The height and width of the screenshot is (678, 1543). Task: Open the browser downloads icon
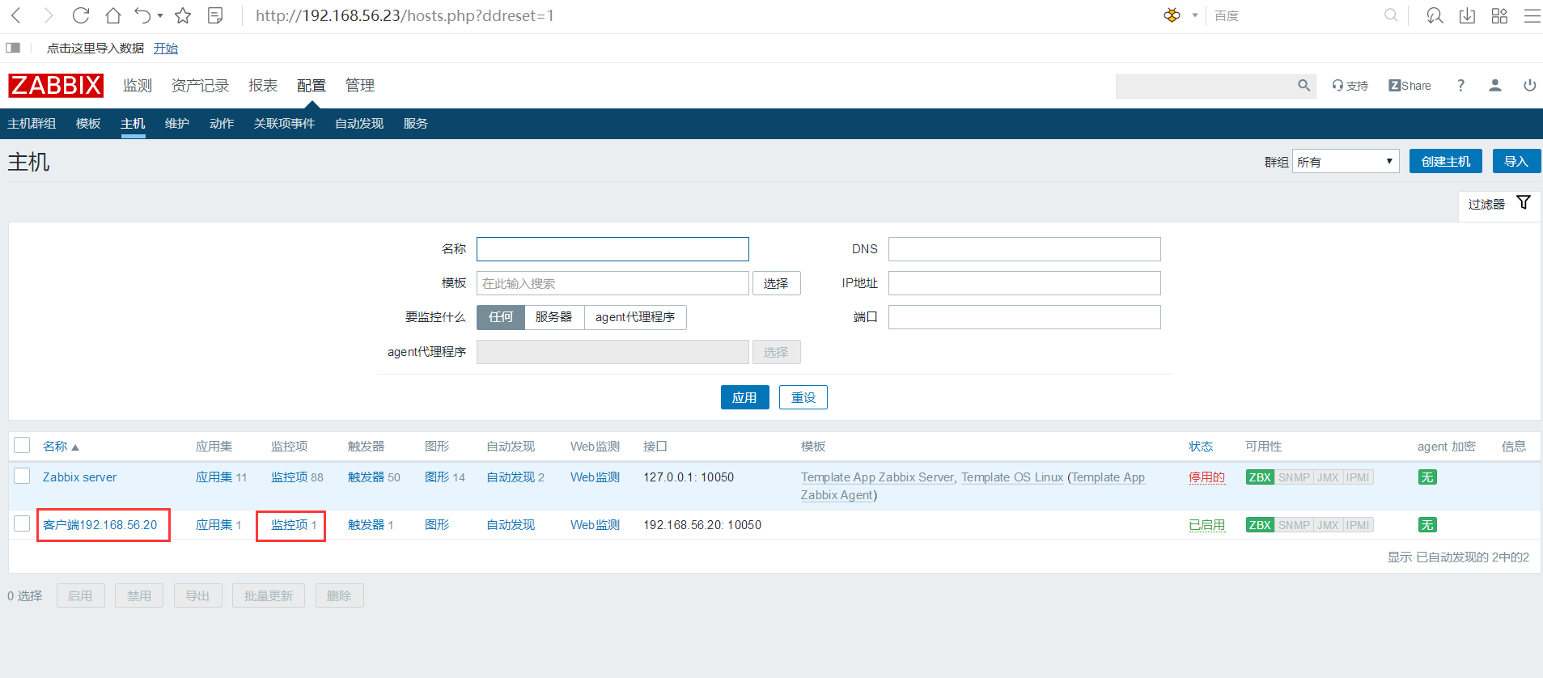pyautogui.click(x=1467, y=15)
